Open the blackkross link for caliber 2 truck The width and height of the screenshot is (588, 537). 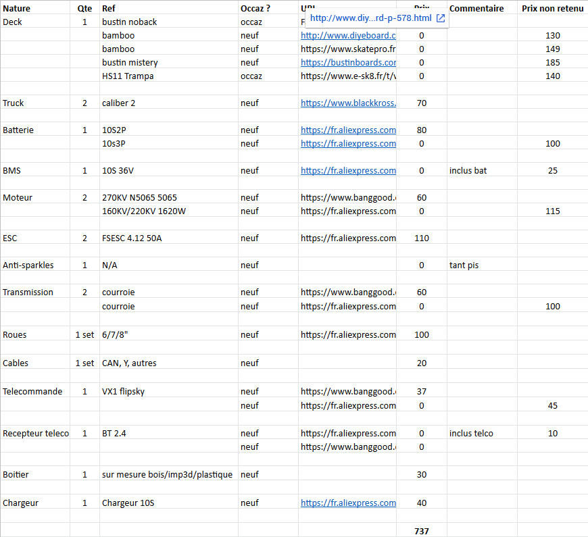click(x=348, y=103)
